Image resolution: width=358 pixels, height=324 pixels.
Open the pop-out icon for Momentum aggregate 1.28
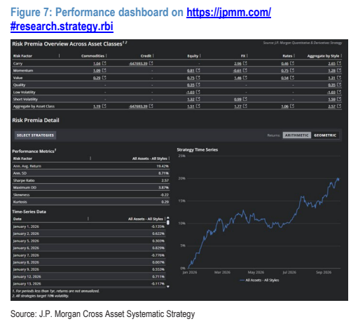click(339, 70)
